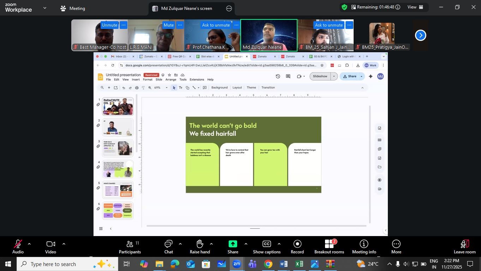Click Ask to unmute for Prof.Chethana.K

(216, 25)
